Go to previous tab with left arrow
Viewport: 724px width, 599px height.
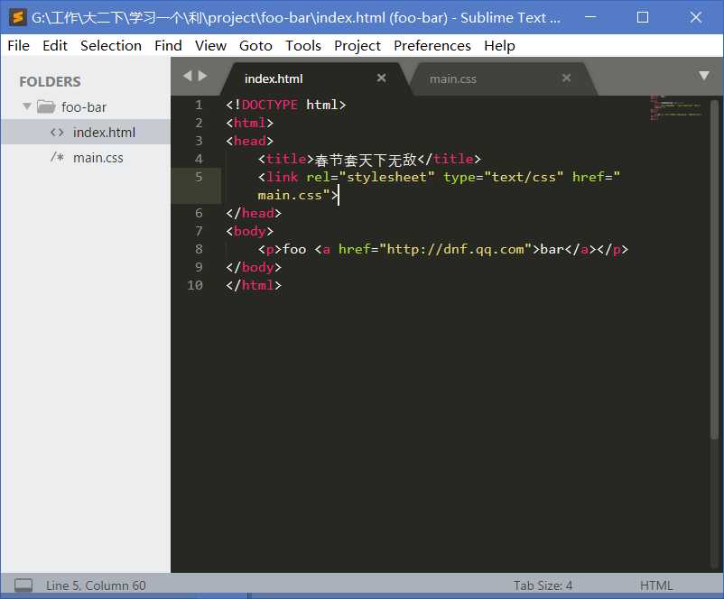(x=188, y=76)
